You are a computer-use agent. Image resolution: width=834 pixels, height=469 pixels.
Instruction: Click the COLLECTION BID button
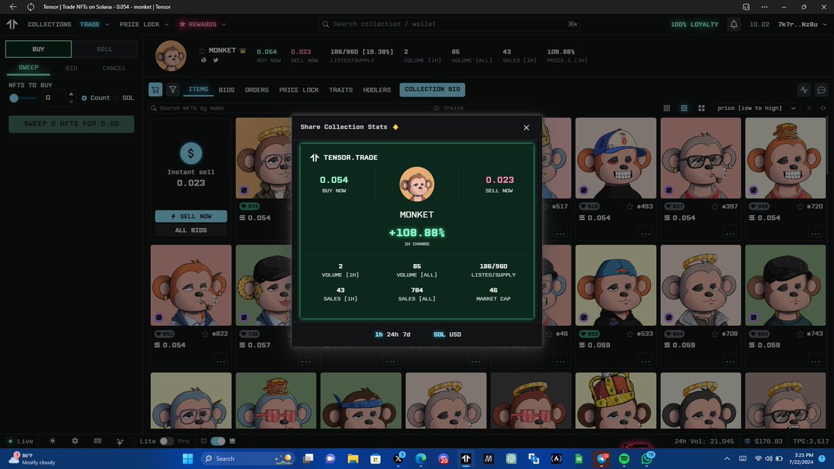[432, 90]
